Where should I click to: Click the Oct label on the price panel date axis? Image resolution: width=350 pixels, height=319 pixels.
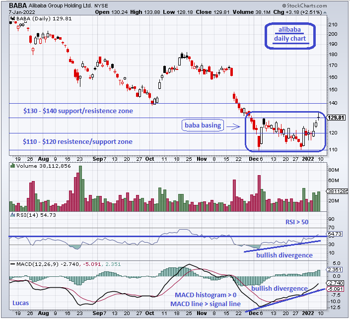point(149,159)
